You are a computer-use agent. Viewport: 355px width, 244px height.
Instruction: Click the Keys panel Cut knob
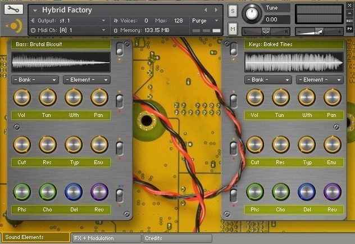(255, 144)
